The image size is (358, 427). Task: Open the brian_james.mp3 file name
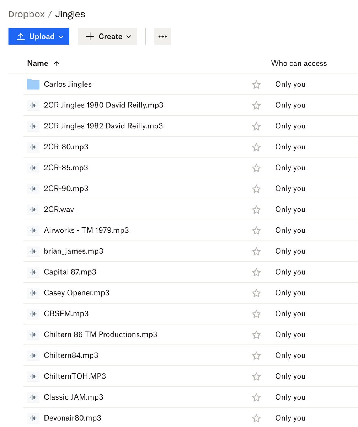tap(74, 251)
